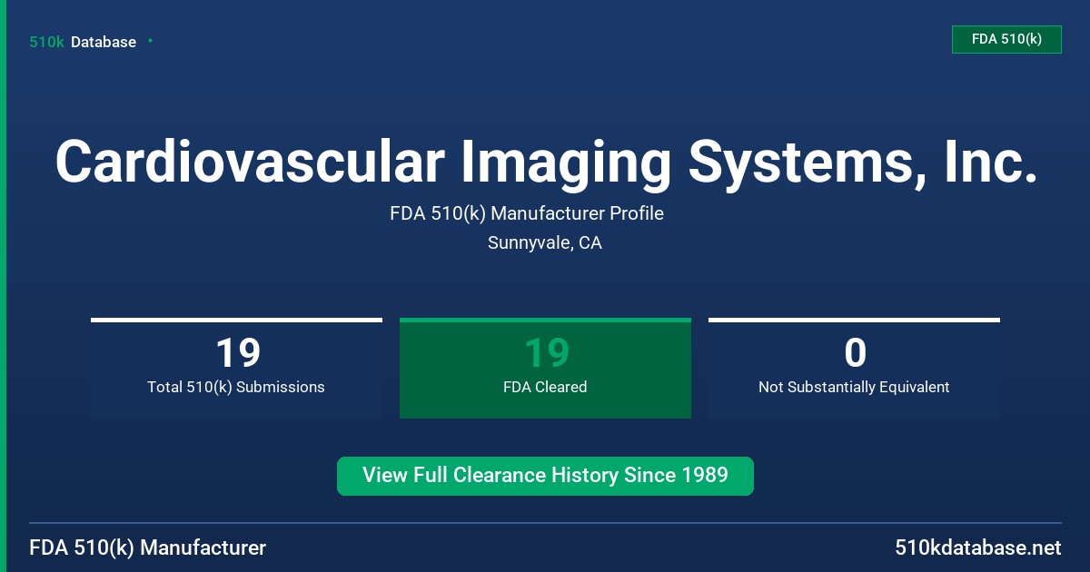1090x572 pixels.
Task: Select the Total 510(k) Submissions card
Action: tap(236, 369)
